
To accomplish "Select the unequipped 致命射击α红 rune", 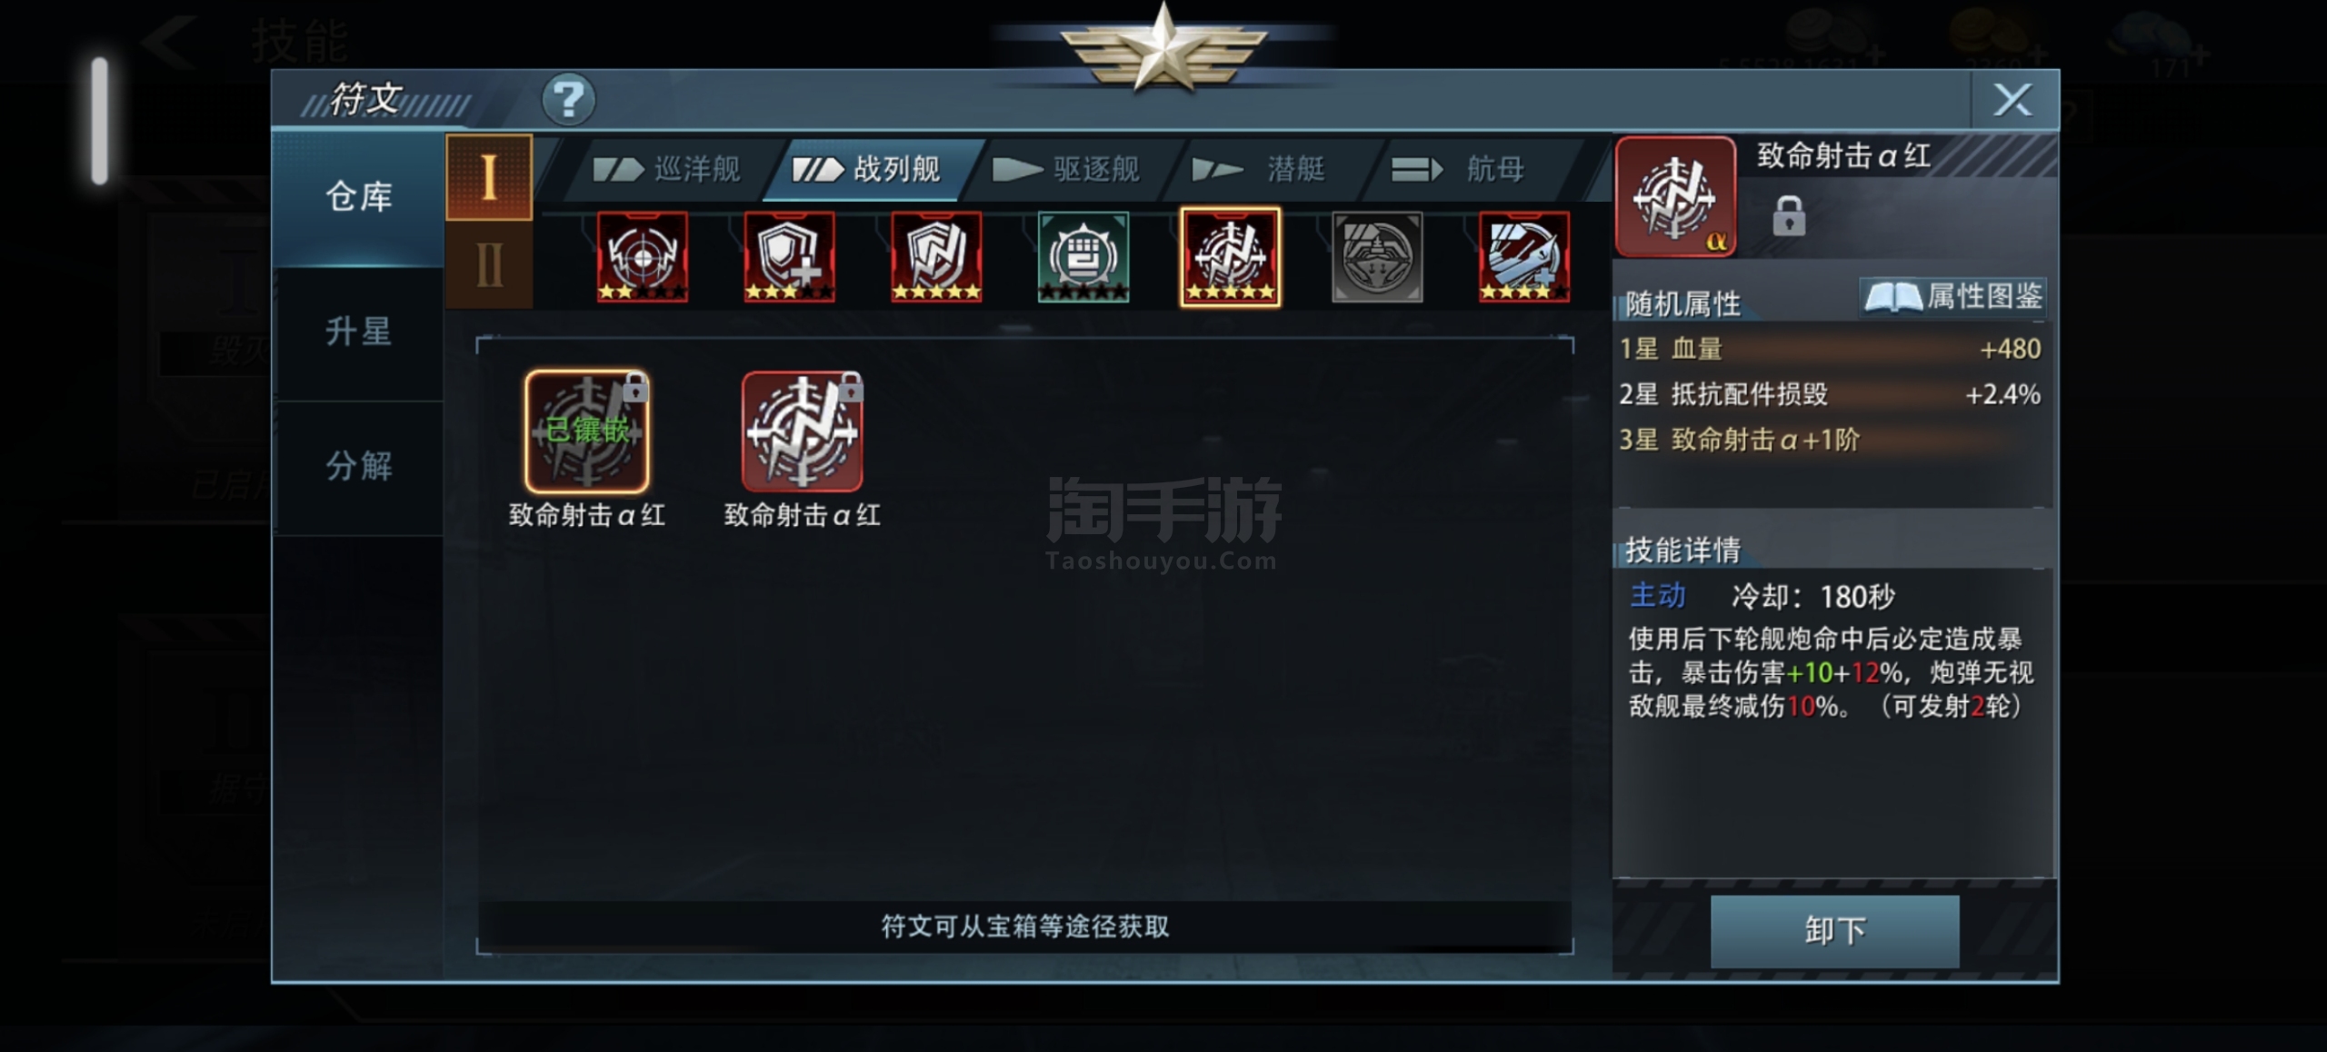I will point(802,432).
